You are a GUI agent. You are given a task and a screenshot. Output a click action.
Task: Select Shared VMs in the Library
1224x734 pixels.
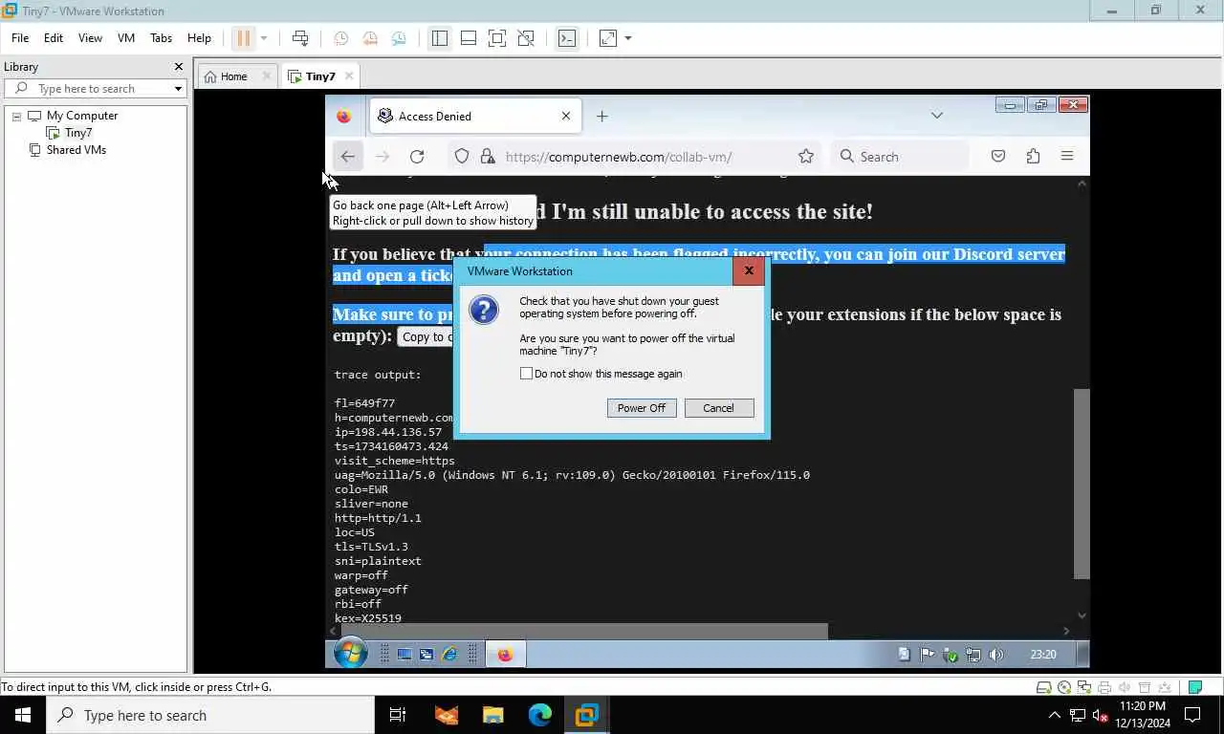76,150
